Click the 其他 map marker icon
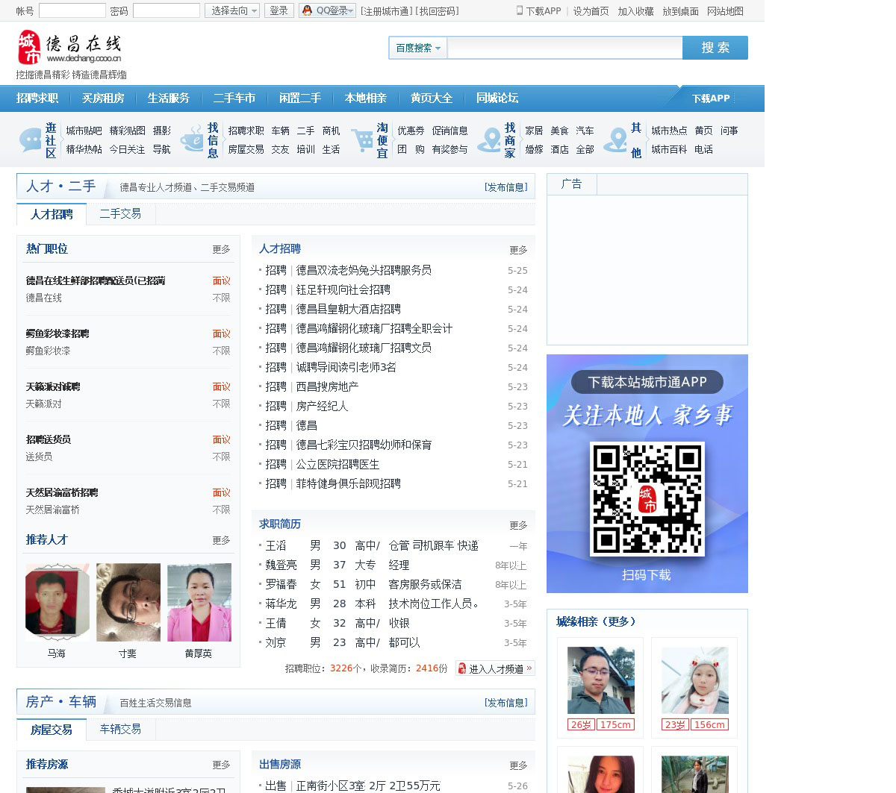Viewport: 896px width, 793px height. (x=616, y=140)
